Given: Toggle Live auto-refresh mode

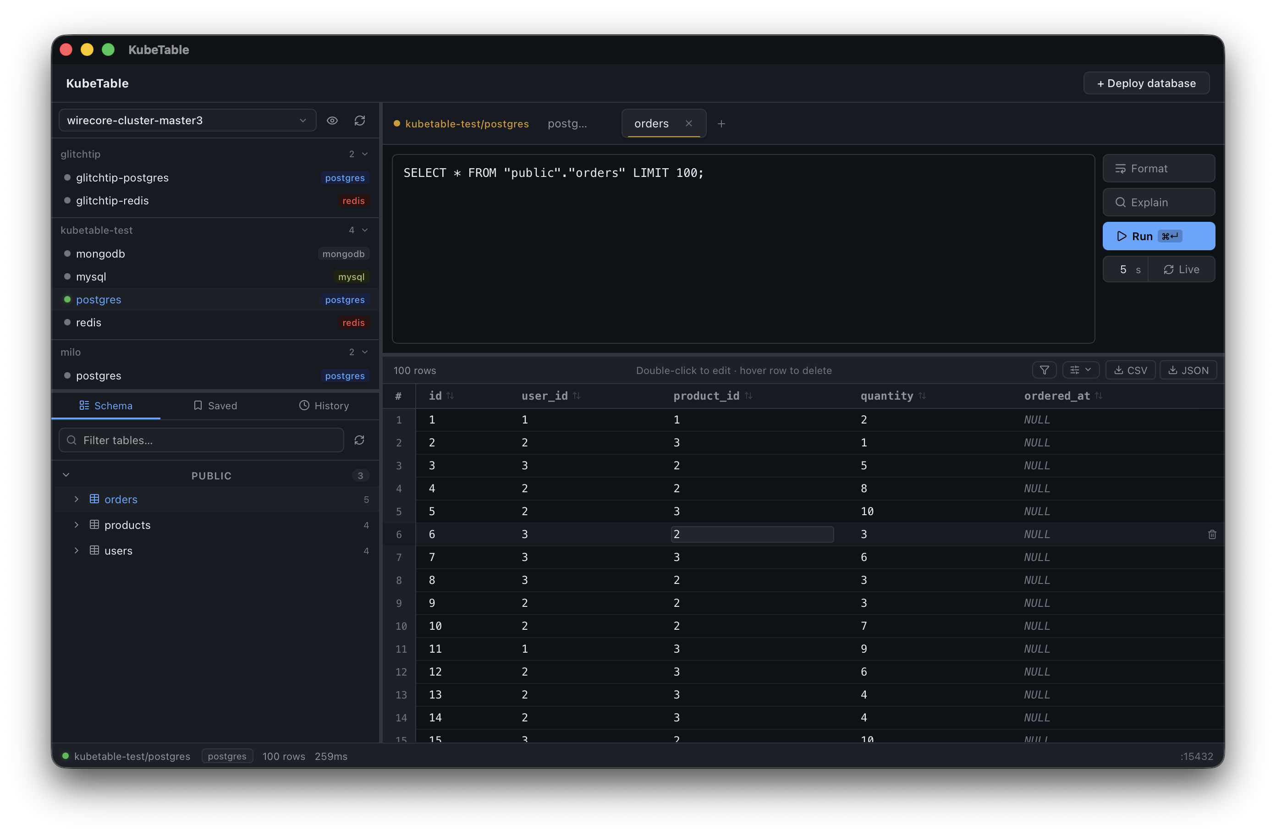Looking at the screenshot, I should 1181,269.
